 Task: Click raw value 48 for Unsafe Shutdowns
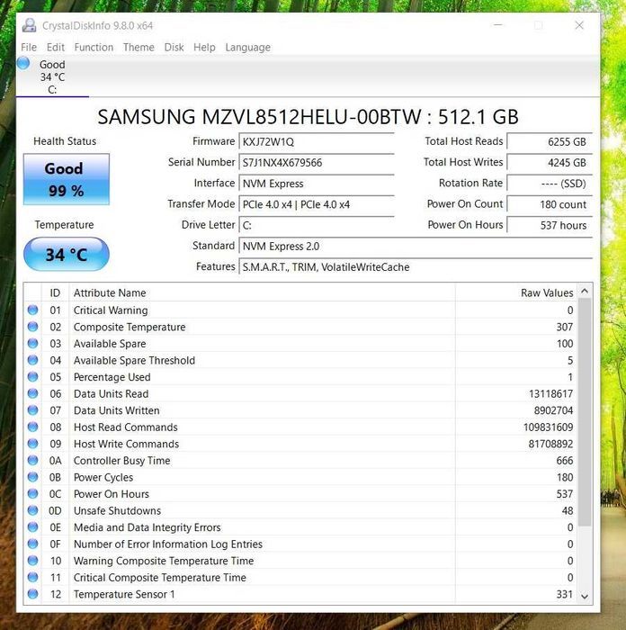pos(568,510)
